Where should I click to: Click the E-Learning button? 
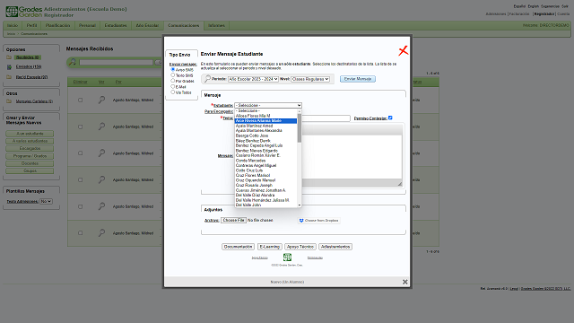tap(270, 247)
